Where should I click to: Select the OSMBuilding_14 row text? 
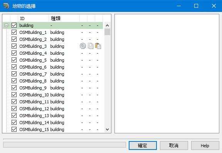(x=34, y=123)
